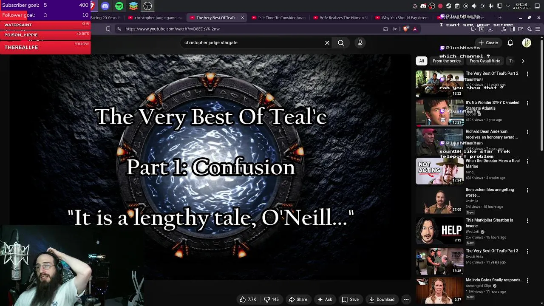Screen dimensions: 544x306
Task: Open the stacked-layers app in taskbar
Action: [x=133, y=6]
